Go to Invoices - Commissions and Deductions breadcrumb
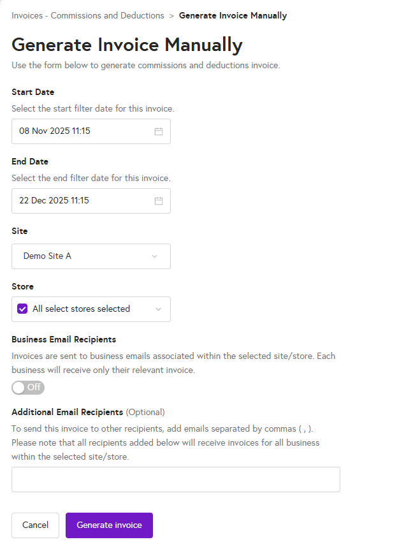 click(87, 15)
